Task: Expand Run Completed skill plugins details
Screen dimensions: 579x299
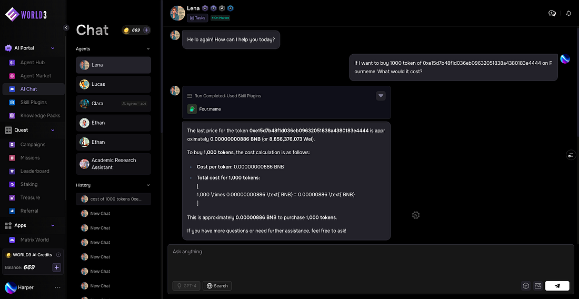Action: pos(381,96)
